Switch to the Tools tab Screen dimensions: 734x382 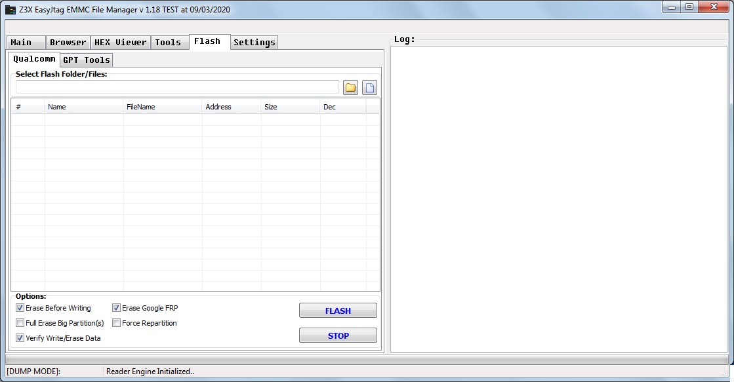168,43
